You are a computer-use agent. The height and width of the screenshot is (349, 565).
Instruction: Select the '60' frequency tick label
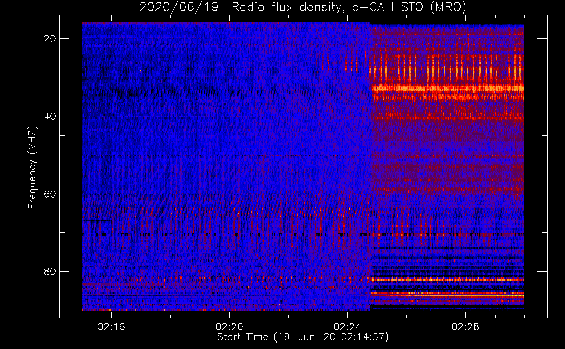pyautogui.click(x=50, y=194)
